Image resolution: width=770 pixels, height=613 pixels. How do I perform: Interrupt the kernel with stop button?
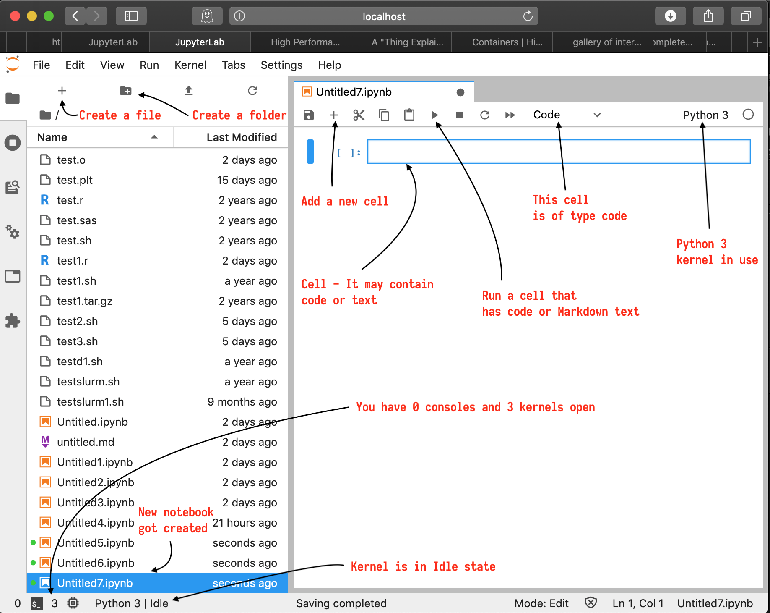tap(460, 115)
